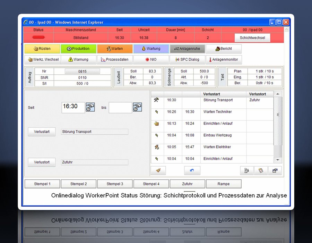
Task: Click setup icon in 16:13 log row
Action: (156, 124)
